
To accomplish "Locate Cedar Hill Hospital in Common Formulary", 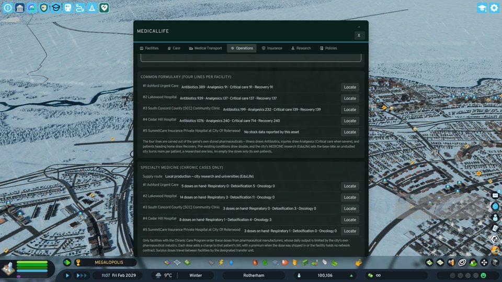I will (350, 121).
